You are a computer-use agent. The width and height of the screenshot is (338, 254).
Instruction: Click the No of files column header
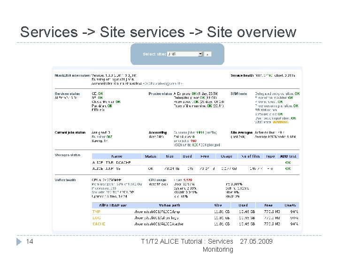[x=251, y=156]
